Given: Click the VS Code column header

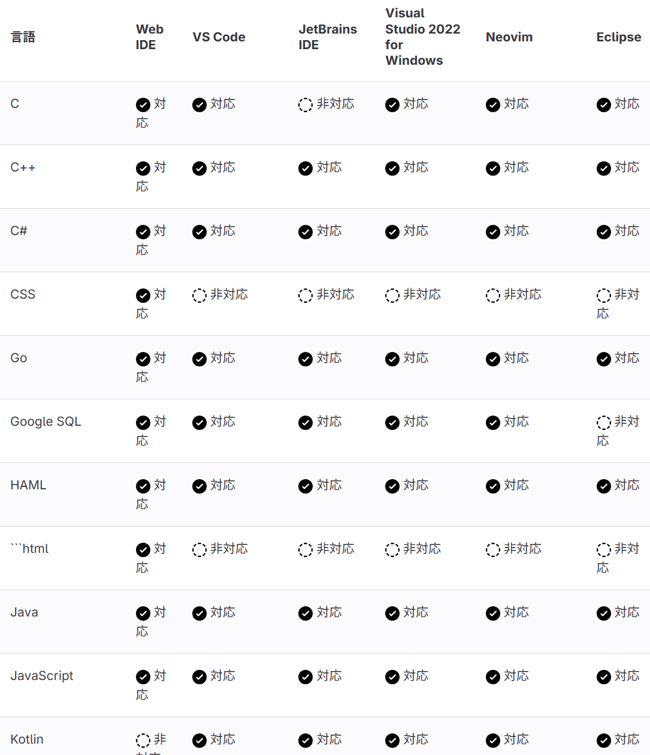Looking at the screenshot, I should pos(219,37).
